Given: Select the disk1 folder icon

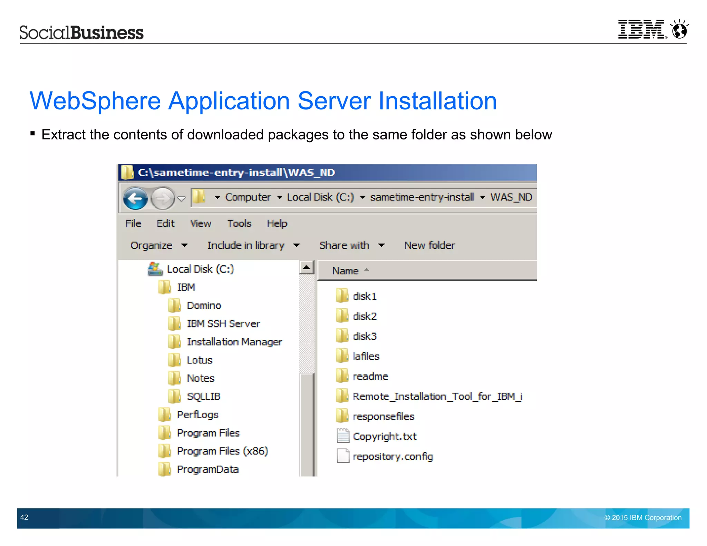Looking at the screenshot, I should 342,296.
